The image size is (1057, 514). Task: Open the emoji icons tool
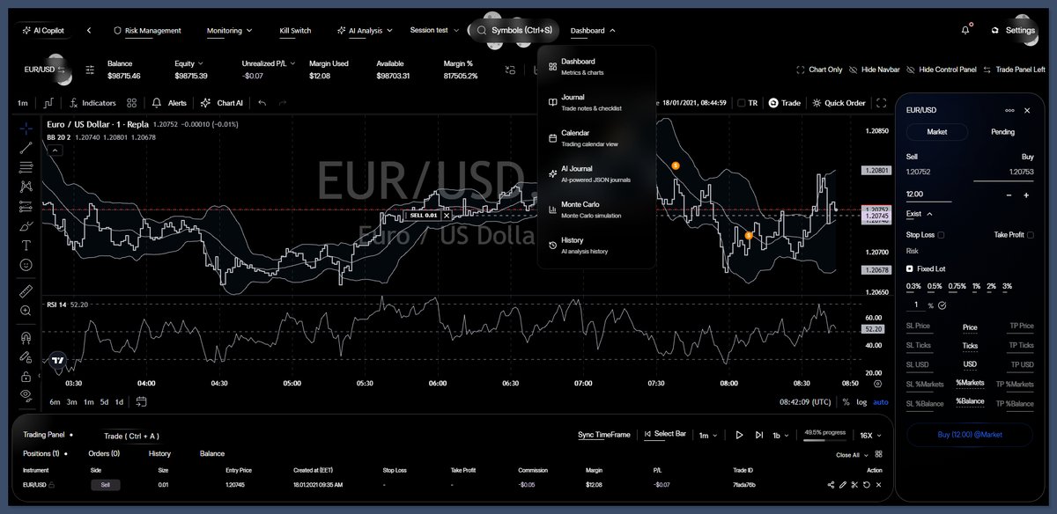click(26, 264)
